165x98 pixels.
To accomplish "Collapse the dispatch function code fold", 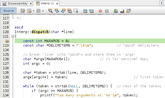I will (x=13, y=36).
